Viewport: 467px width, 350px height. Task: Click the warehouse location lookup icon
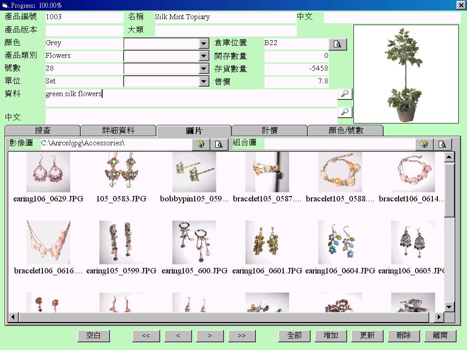[x=337, y=44]
